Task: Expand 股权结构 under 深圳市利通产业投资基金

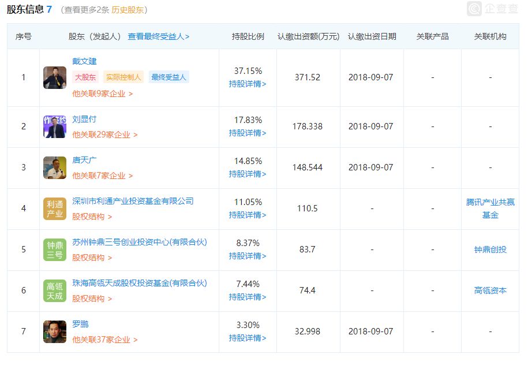Action: [x=92, y=217]
